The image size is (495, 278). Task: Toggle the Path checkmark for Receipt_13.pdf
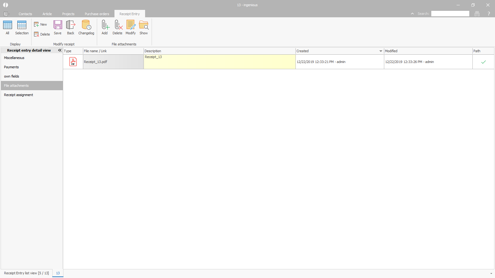pos(483,62)
